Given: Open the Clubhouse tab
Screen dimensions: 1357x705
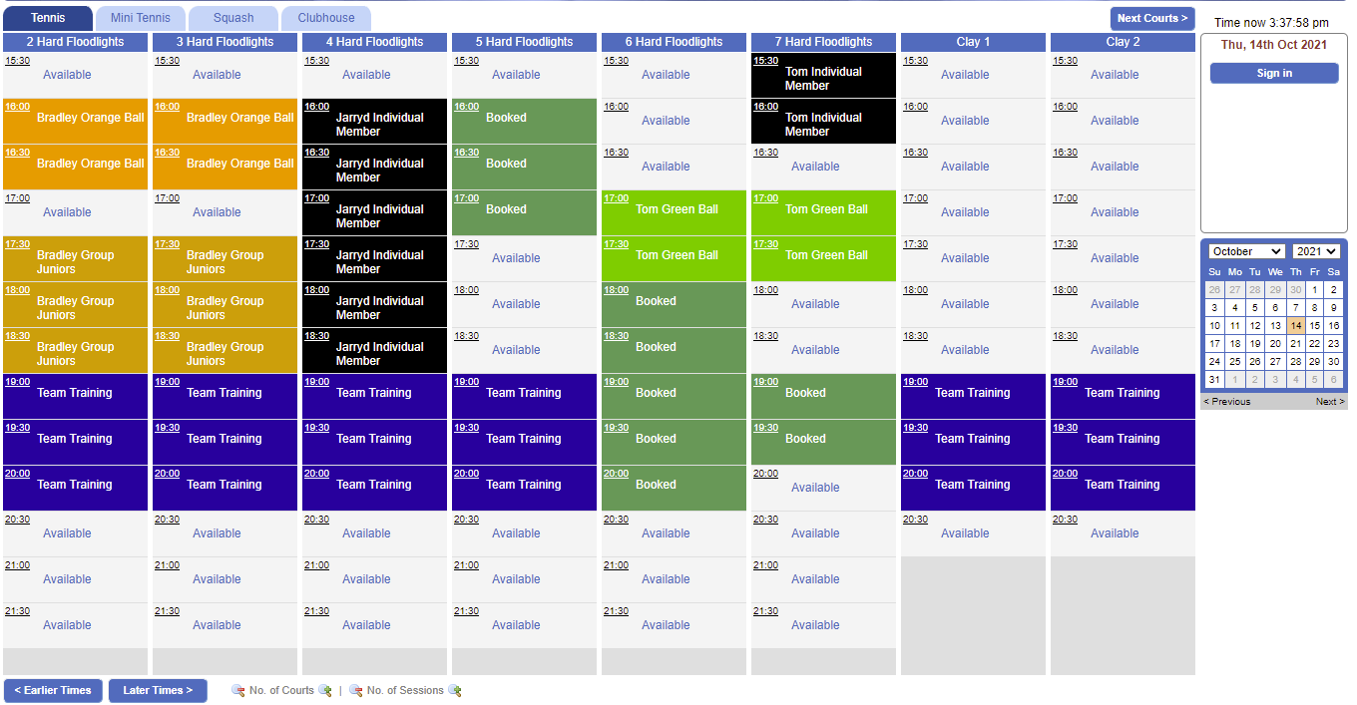Looking at the screenshot, I should coord(326,17).
